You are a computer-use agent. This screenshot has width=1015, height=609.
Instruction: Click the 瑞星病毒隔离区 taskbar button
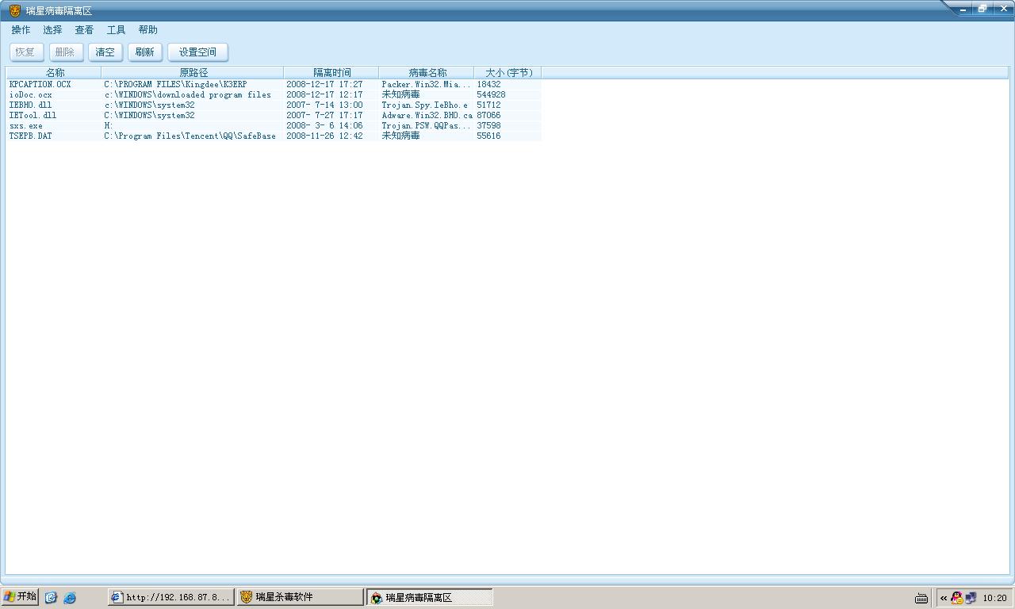click(x=430, y=597)
